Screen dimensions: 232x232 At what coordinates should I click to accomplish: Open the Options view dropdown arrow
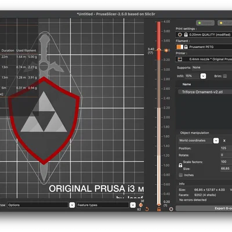72,205
